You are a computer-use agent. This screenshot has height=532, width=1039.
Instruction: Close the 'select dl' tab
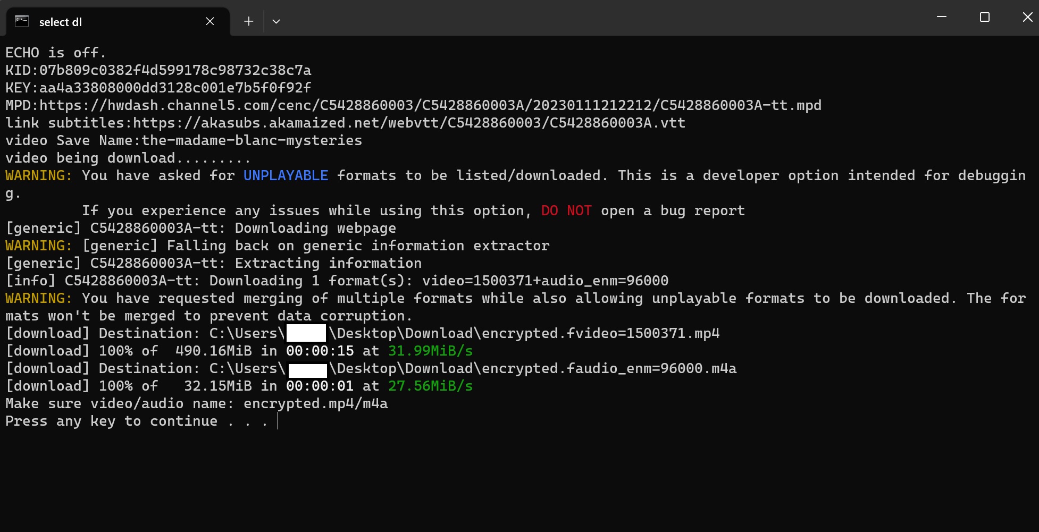(210, 21)
